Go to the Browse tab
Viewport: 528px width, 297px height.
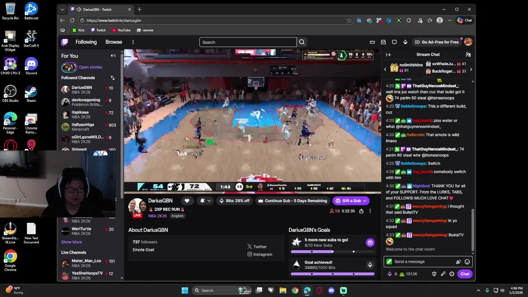point(113,42)
